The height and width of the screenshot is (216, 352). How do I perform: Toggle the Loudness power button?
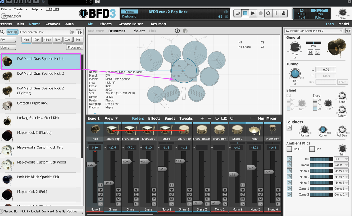pos(289,128)
